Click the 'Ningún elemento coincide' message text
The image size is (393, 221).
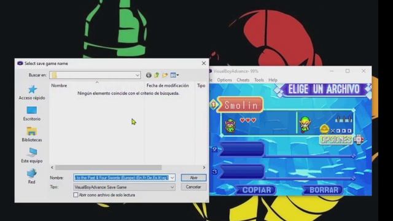pos(128,93)
